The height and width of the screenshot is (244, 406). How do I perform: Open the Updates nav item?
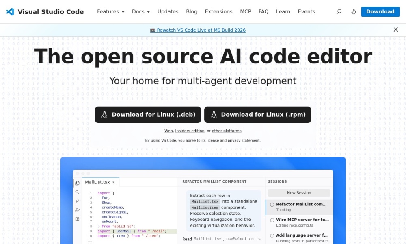pyautogui.click(x=168, y=12)
